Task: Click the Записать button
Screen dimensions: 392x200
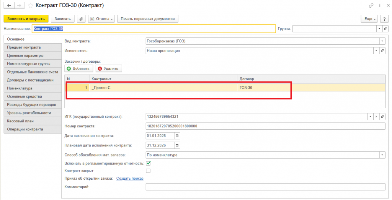Action: 63,19
